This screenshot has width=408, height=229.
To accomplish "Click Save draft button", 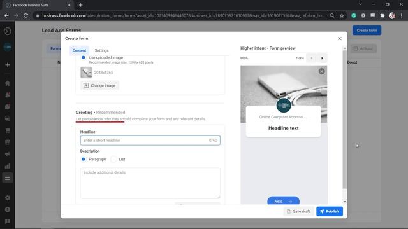I will pos(298,211).
